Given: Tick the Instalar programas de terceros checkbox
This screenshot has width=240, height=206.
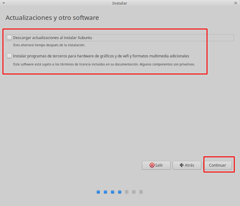Looking at the screenshot, I should 9,56.
